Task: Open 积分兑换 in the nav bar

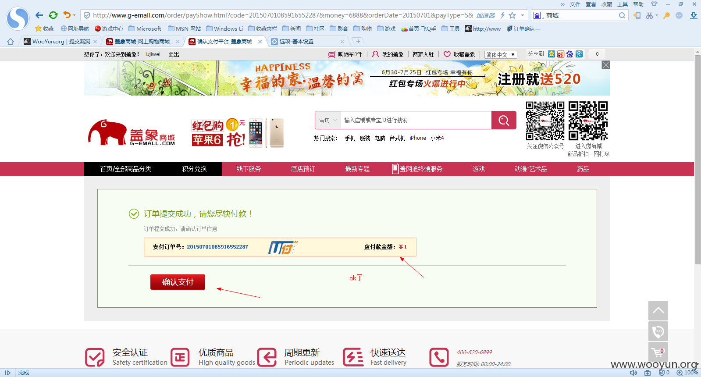Action: coord(195,169)
